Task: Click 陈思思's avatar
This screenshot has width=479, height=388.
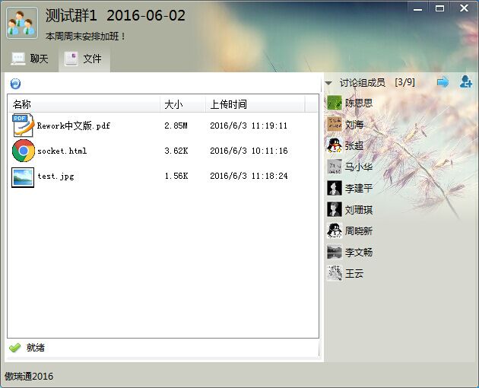Action: [x=335, y=103]
